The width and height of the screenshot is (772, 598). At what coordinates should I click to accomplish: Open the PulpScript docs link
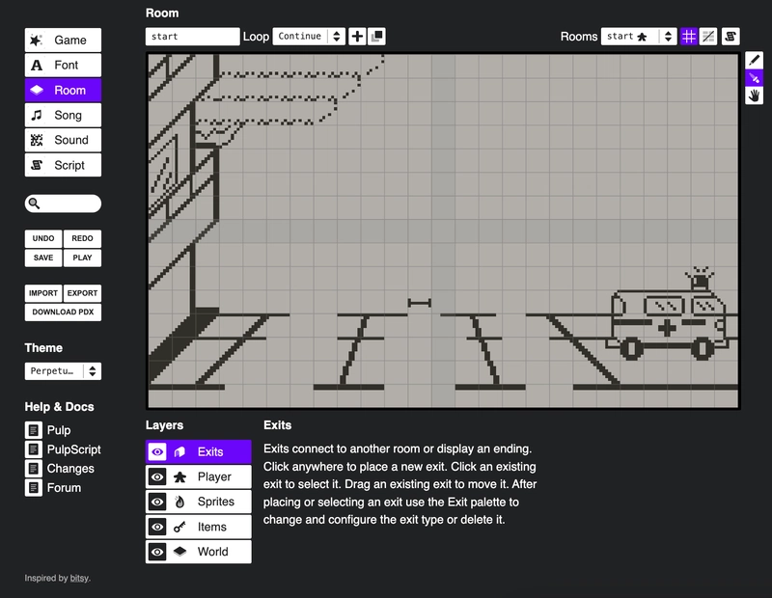point(74,449)
